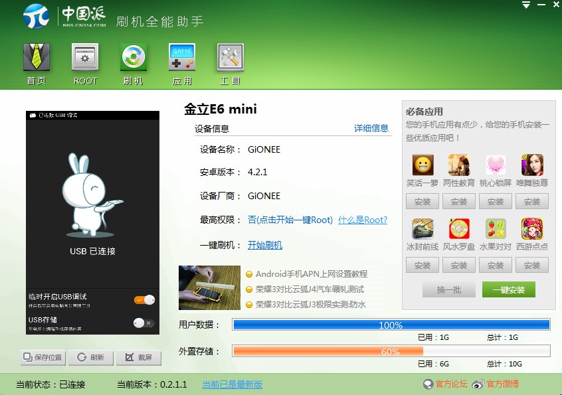Open 荣耀3对比云狐J3极限实测:防水 article
Screen dimensions: 562x395
click(x=310, y=305)
